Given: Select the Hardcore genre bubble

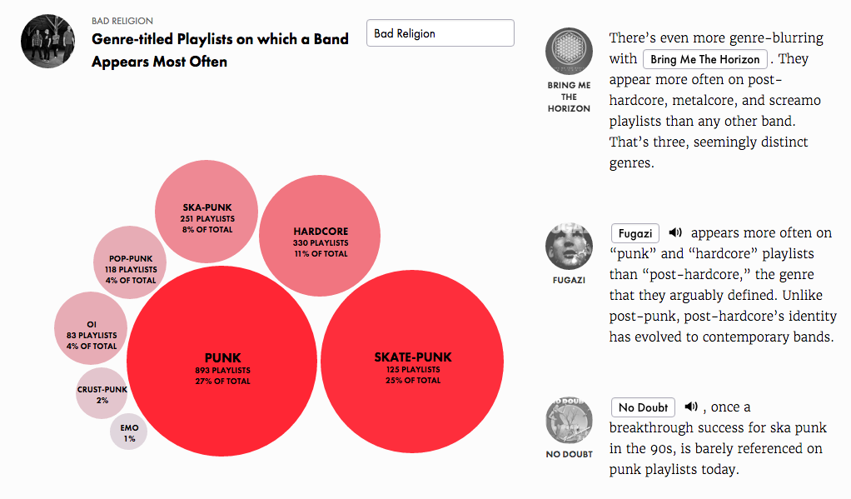Looking at the screenshot, I should click(x=320, y=236).
